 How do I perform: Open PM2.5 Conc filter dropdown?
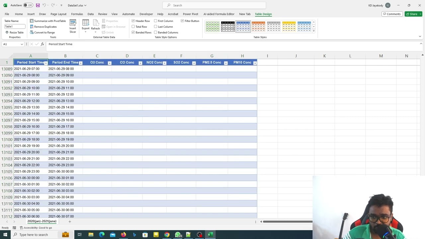tap(226, 63)
